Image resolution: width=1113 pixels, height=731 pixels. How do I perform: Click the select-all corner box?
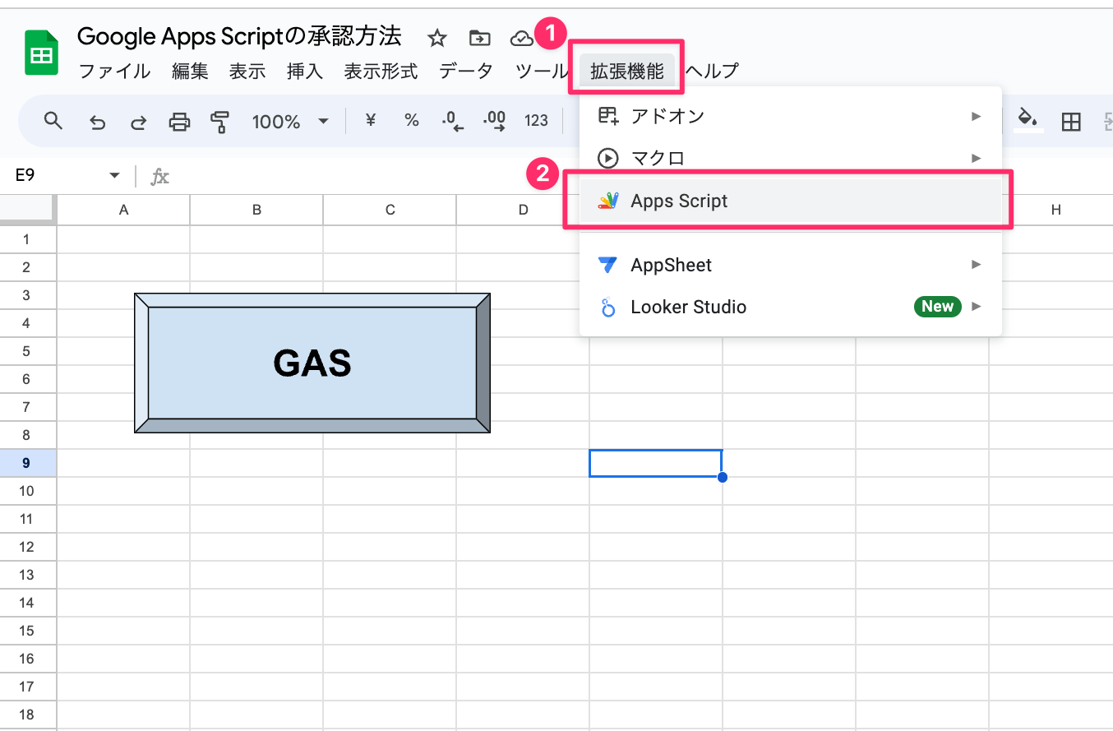point(27,210)
